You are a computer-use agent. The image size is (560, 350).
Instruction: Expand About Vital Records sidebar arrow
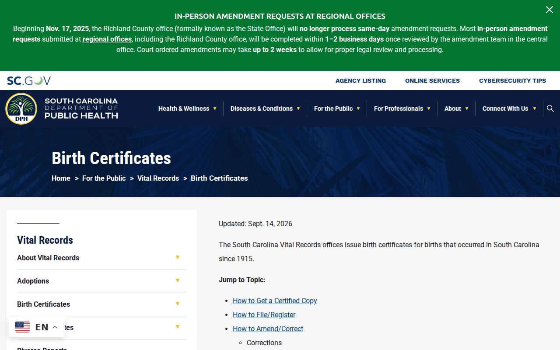coord(178,257)
